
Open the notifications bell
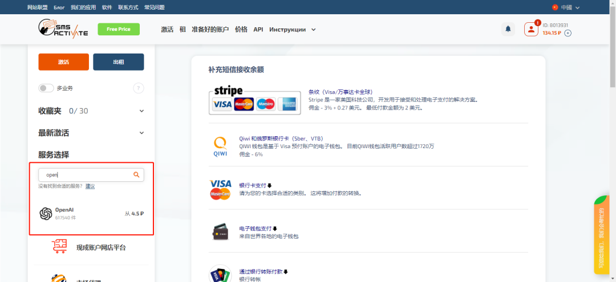pos(508,29)
